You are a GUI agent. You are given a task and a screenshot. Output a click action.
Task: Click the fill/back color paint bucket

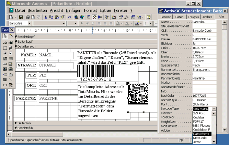tap(118, 23)
